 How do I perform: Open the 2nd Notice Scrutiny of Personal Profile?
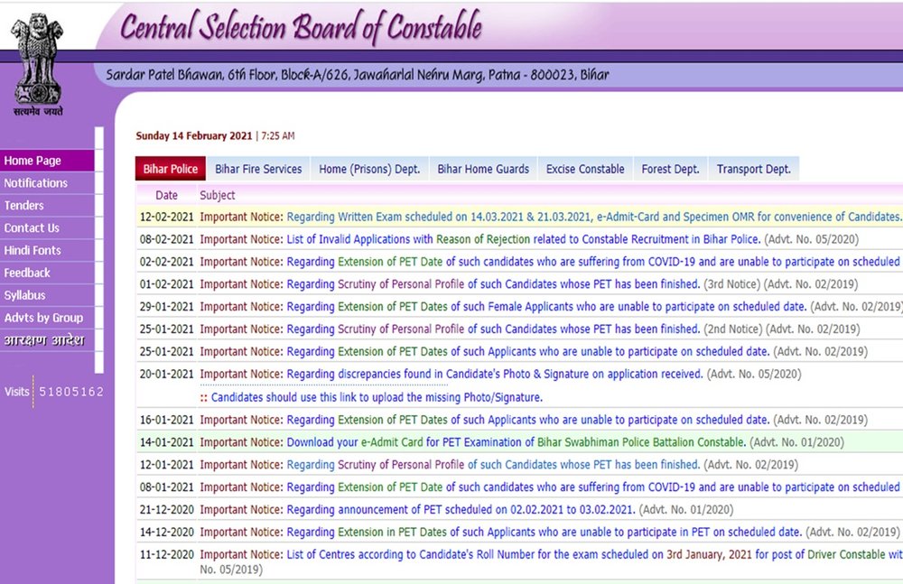[493, 329]
